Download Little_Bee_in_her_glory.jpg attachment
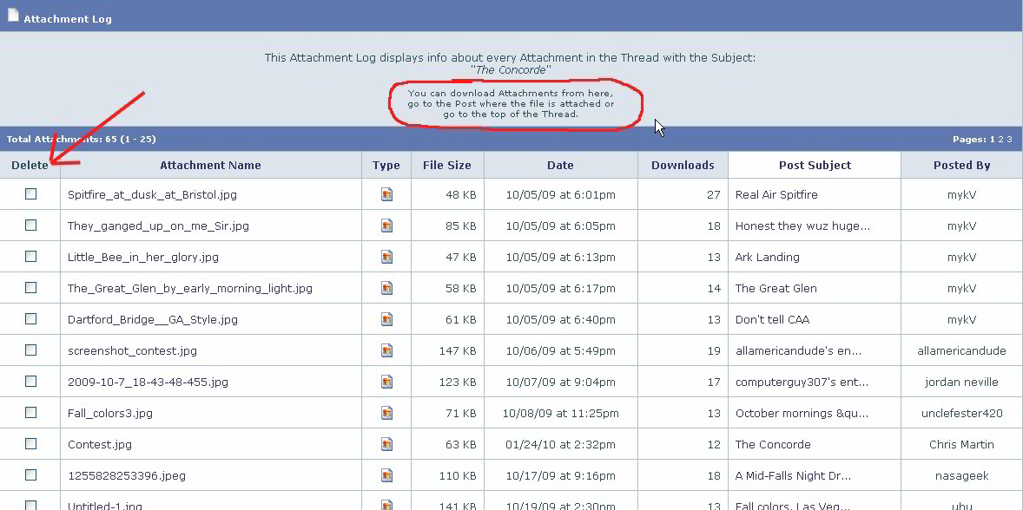 (143, 258)
